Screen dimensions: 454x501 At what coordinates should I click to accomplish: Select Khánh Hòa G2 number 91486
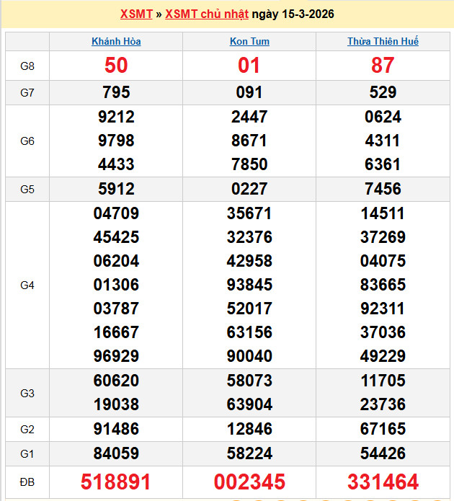(116, 430)
